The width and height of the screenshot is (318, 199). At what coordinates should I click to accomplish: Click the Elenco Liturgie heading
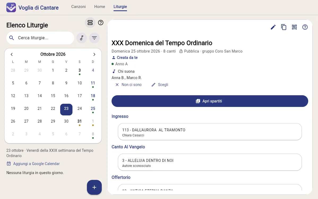click(x=27, y=25)
